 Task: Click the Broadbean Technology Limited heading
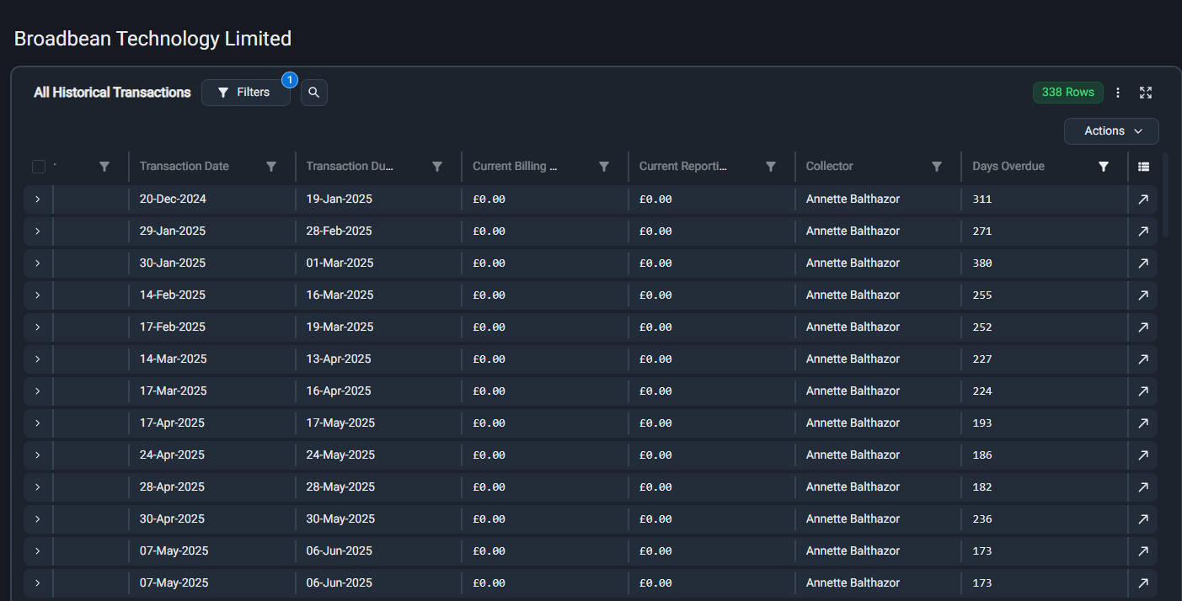(x=152, y=39)
